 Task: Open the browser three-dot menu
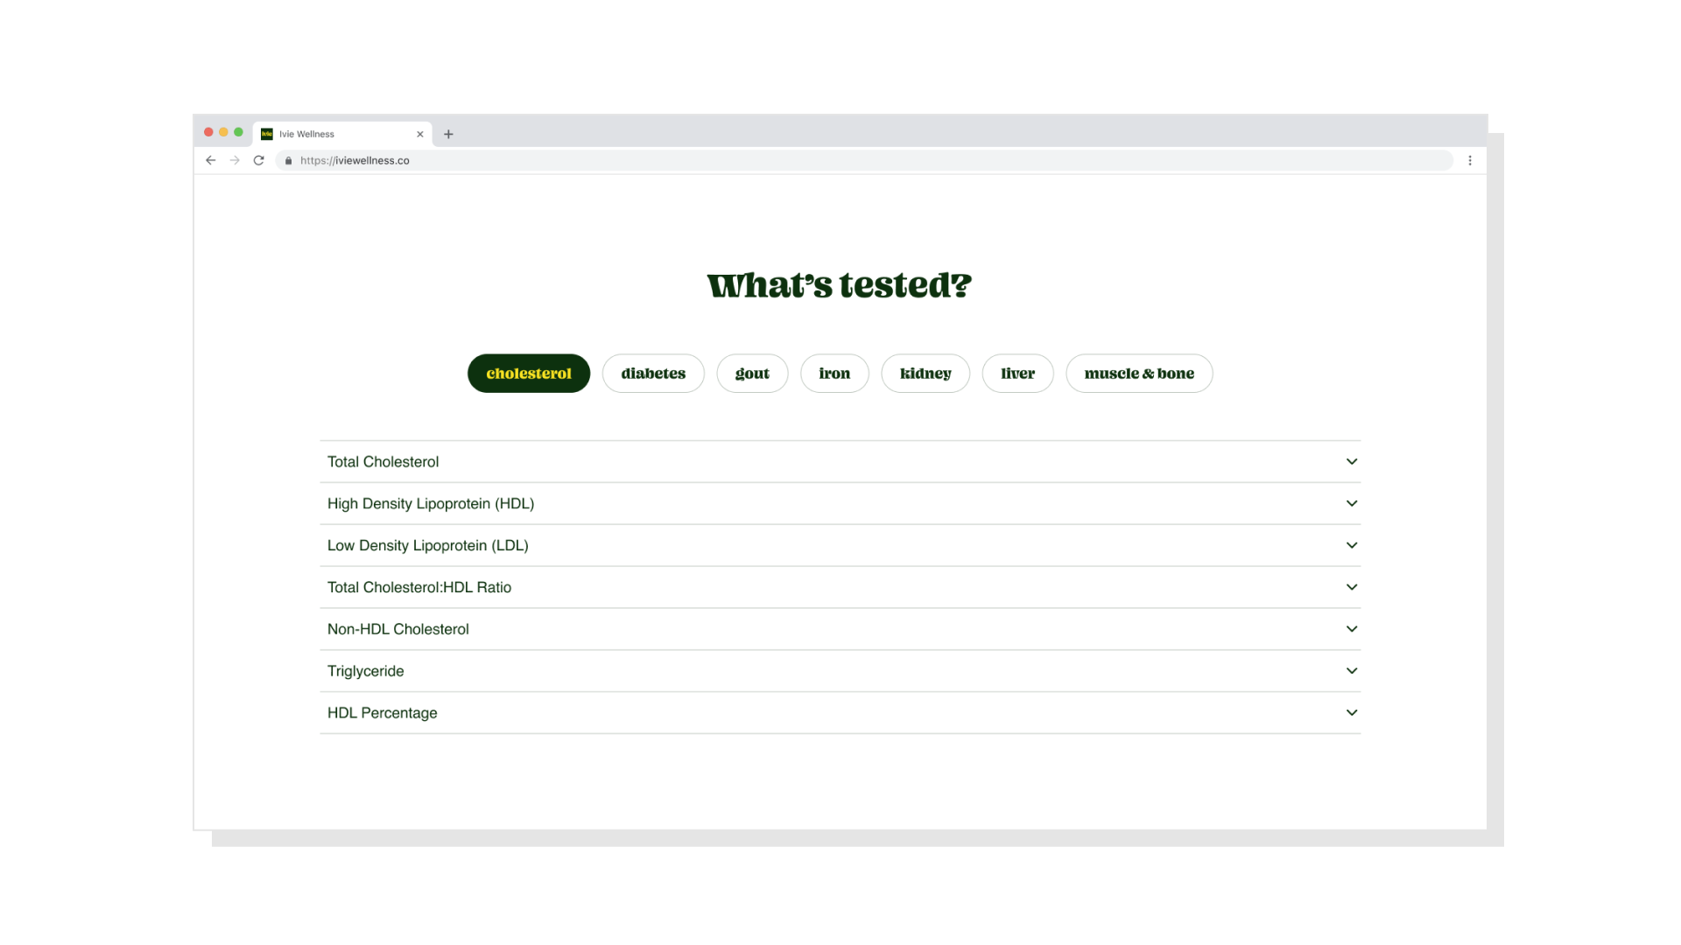[1470, 160]
